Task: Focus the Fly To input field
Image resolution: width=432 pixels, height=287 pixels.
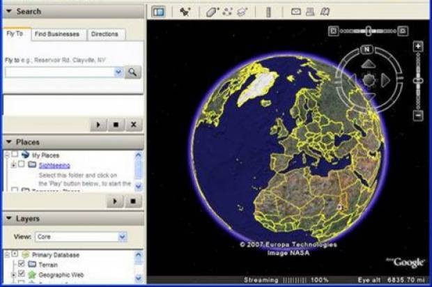Action: tap(60, 72)
